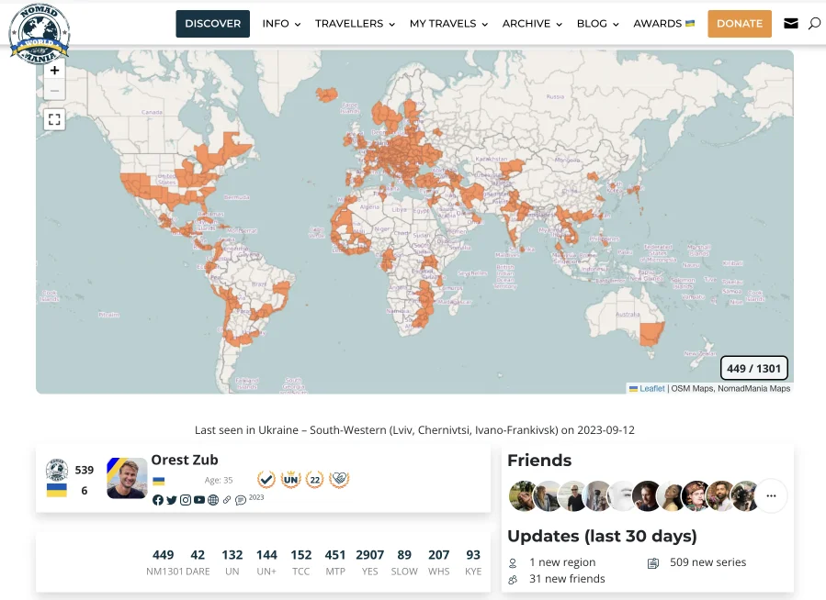Click the map zoom in plus button

tap(54, 71)
